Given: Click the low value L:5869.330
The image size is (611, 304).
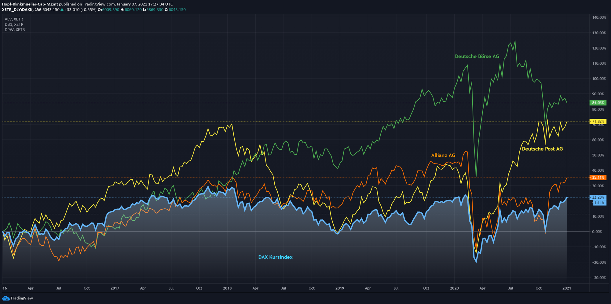Looking at the screenshot, I should click(153, 10).
